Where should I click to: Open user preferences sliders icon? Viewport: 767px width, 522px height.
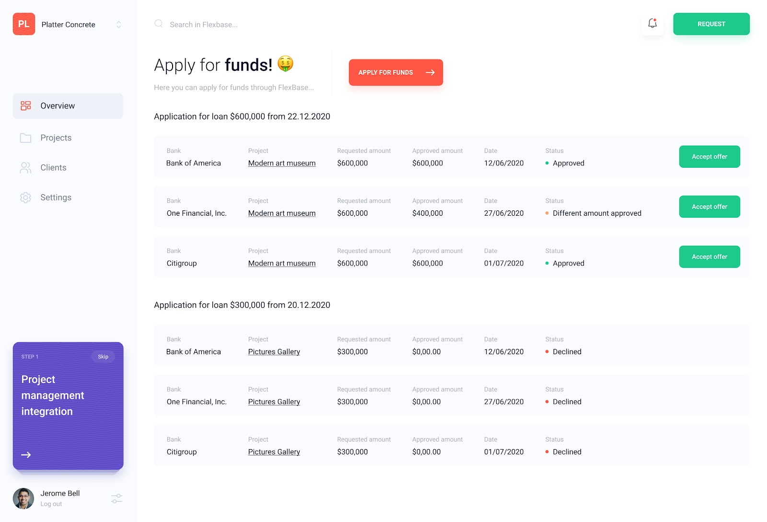pos(116,499)
